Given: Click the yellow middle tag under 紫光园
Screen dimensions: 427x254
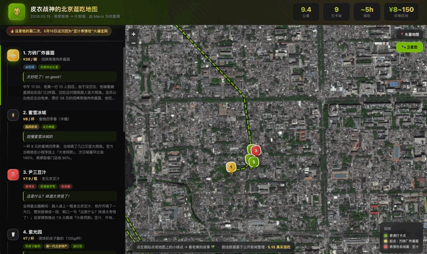Looking at the screenshot, I should (x=57, y=247).
